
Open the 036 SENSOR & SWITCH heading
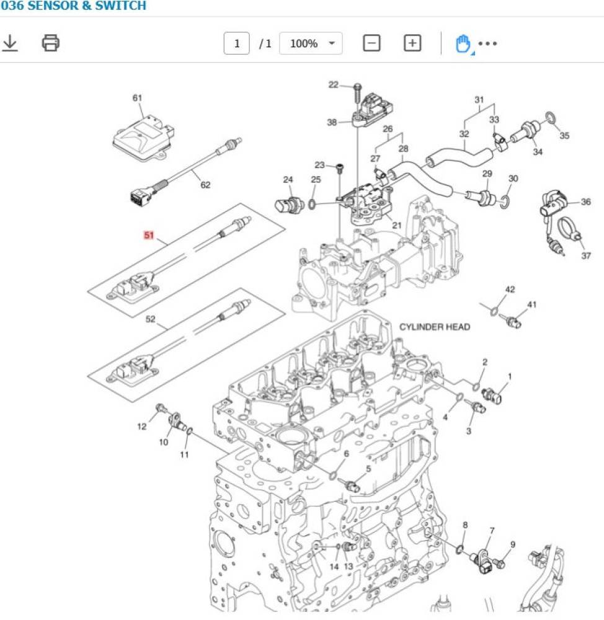73,6
